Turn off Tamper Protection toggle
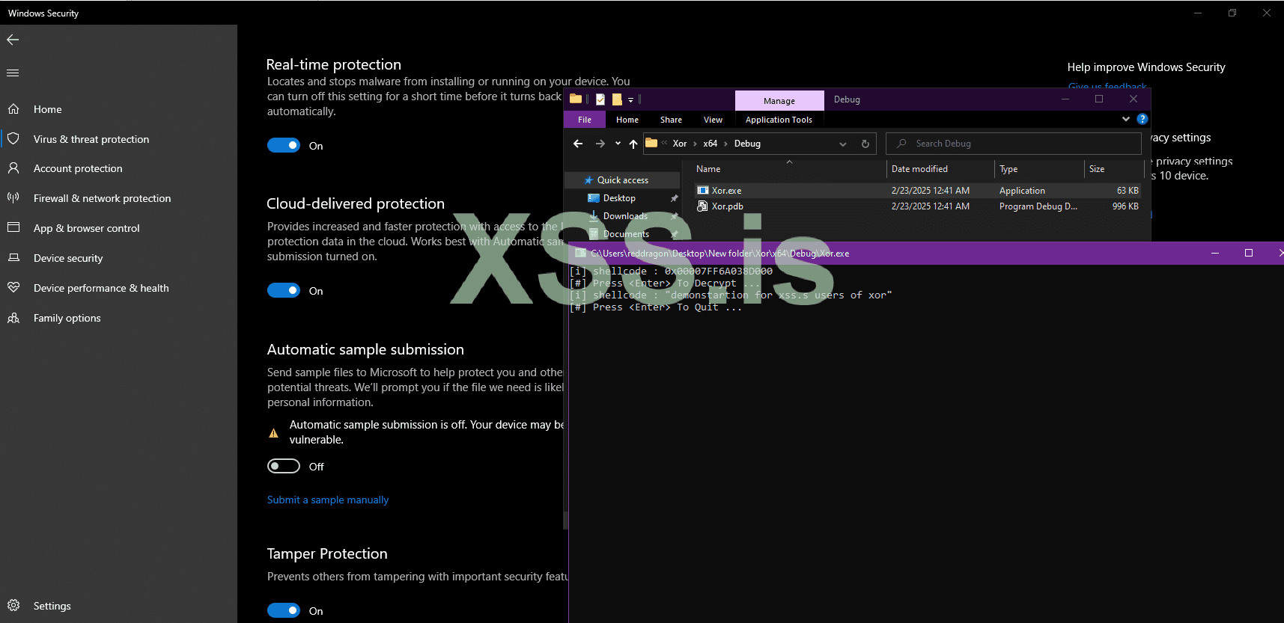Screen dimensions: 1284x623 pyautogui.click(x=284, y=610)
